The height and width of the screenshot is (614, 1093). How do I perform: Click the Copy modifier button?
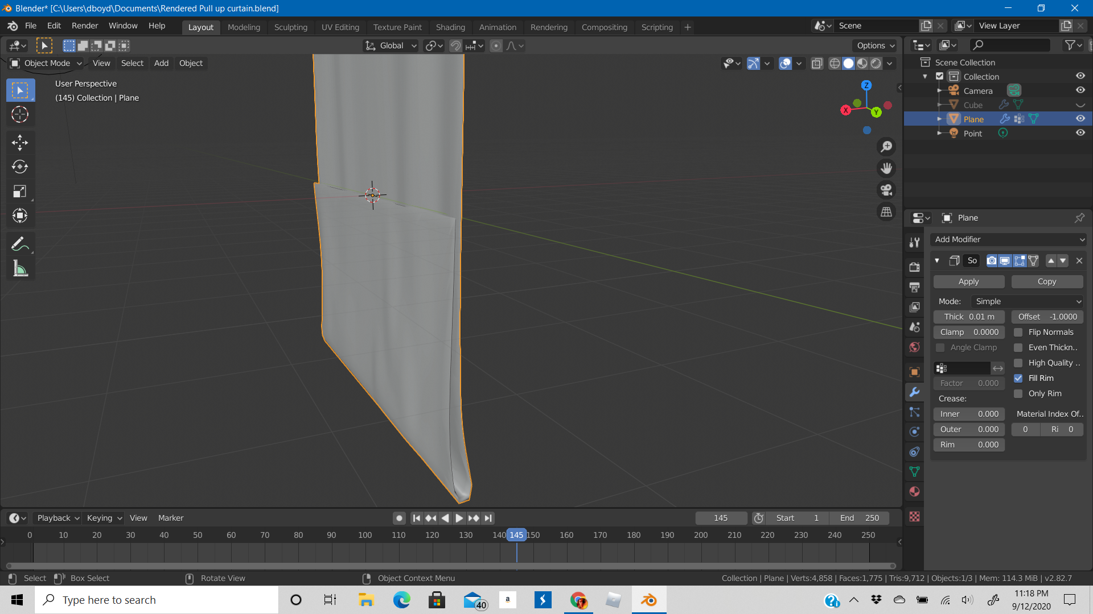pyautogui.click(x=1046, y=281)
